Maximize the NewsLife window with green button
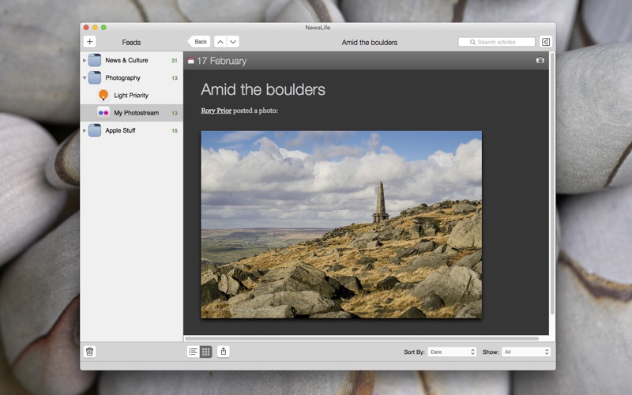The height and width of the screenshot is (395, 632). 103,28
